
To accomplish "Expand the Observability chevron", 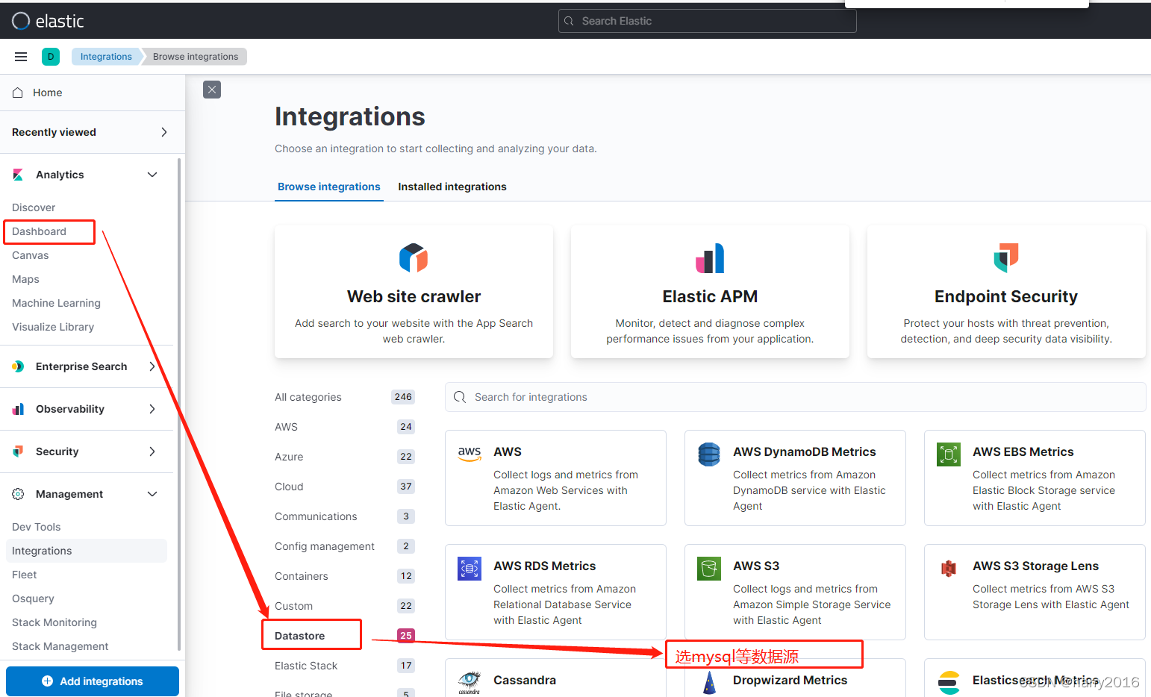I will [152, 409].
